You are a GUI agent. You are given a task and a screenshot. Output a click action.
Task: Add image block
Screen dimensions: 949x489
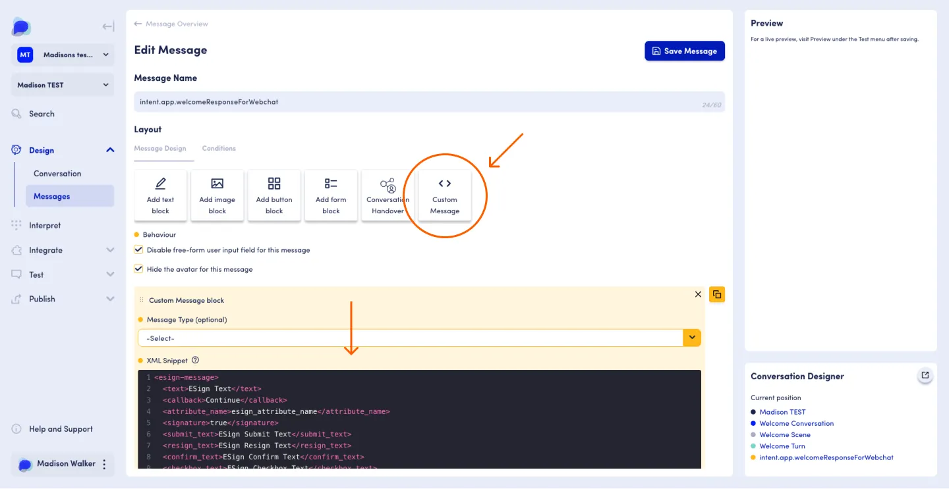(x=217, y=195)
